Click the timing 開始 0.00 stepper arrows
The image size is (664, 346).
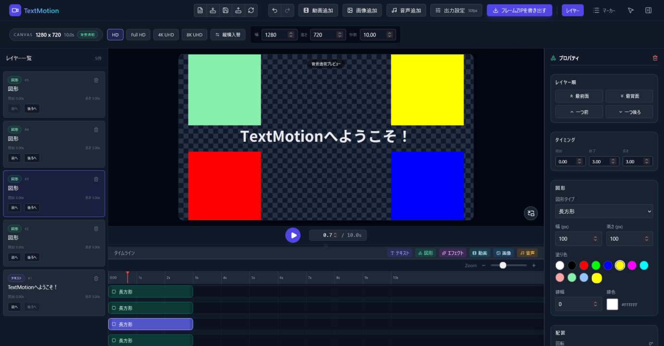pyautogui.click(x=579, y=161)
